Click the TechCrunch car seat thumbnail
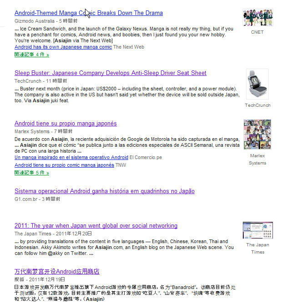The width and height of the screenshot is (297, 304). [257, 84]
